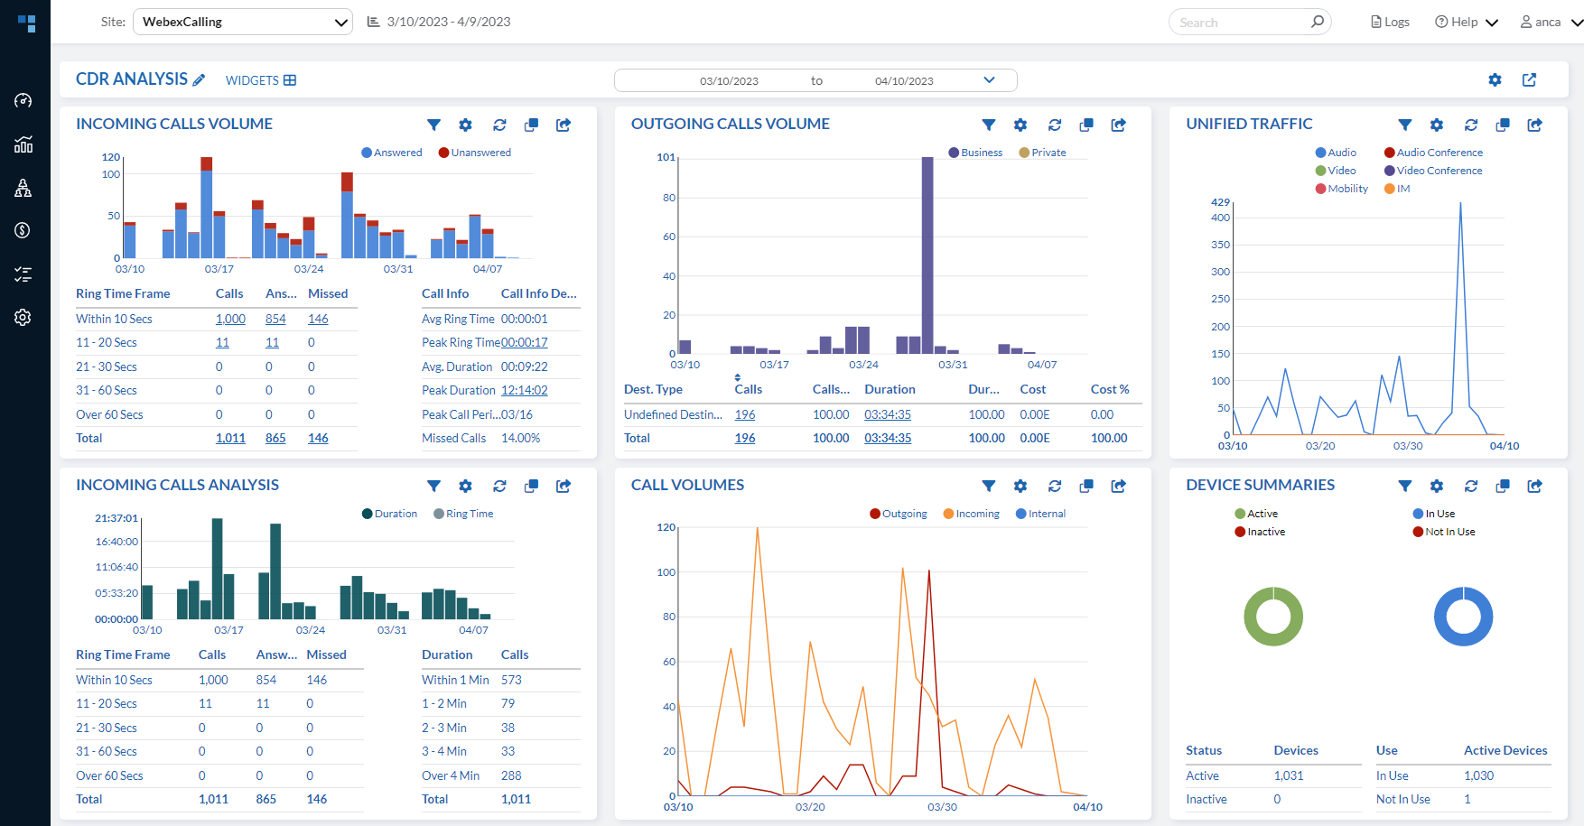Open Call Volumes widget settings gear
The image size is (1584, 826).
1020,486
